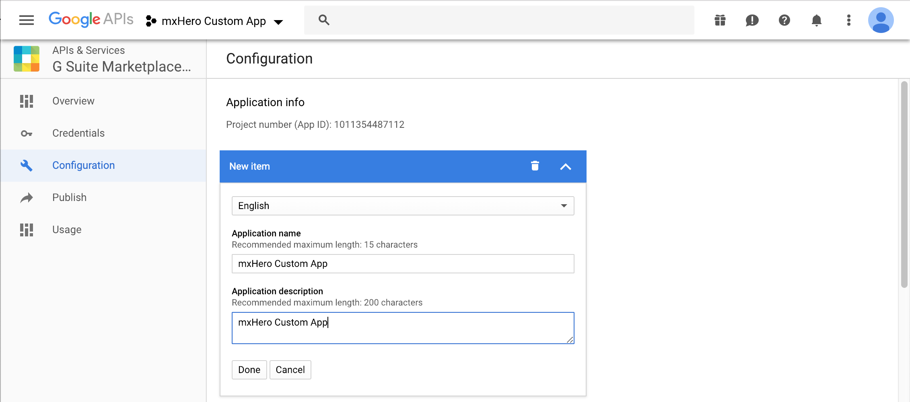Viewport: 910px width, 402px height.
Task: Open the help question mark icon
Action: point(784,20)
